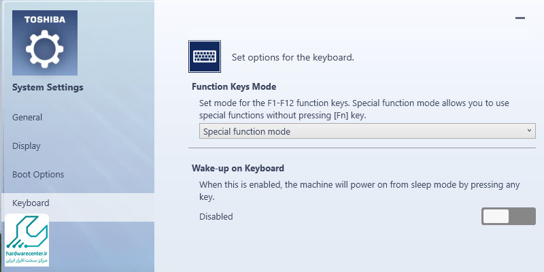Minimize the System Settings window

point(520,18)
